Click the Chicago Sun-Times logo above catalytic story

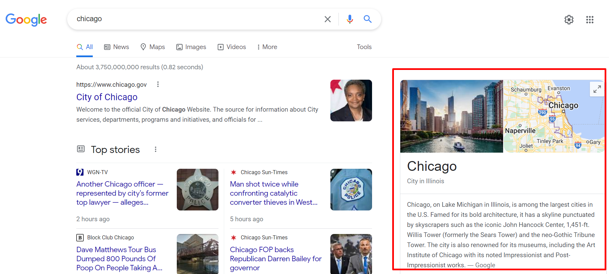coord(234,172)
